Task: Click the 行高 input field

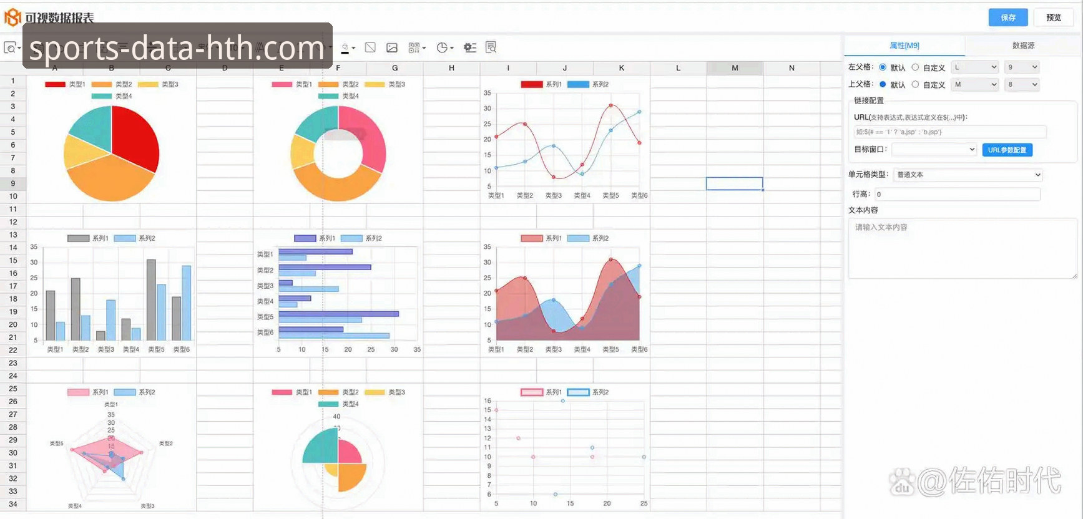Action: [x=957, y=194]
